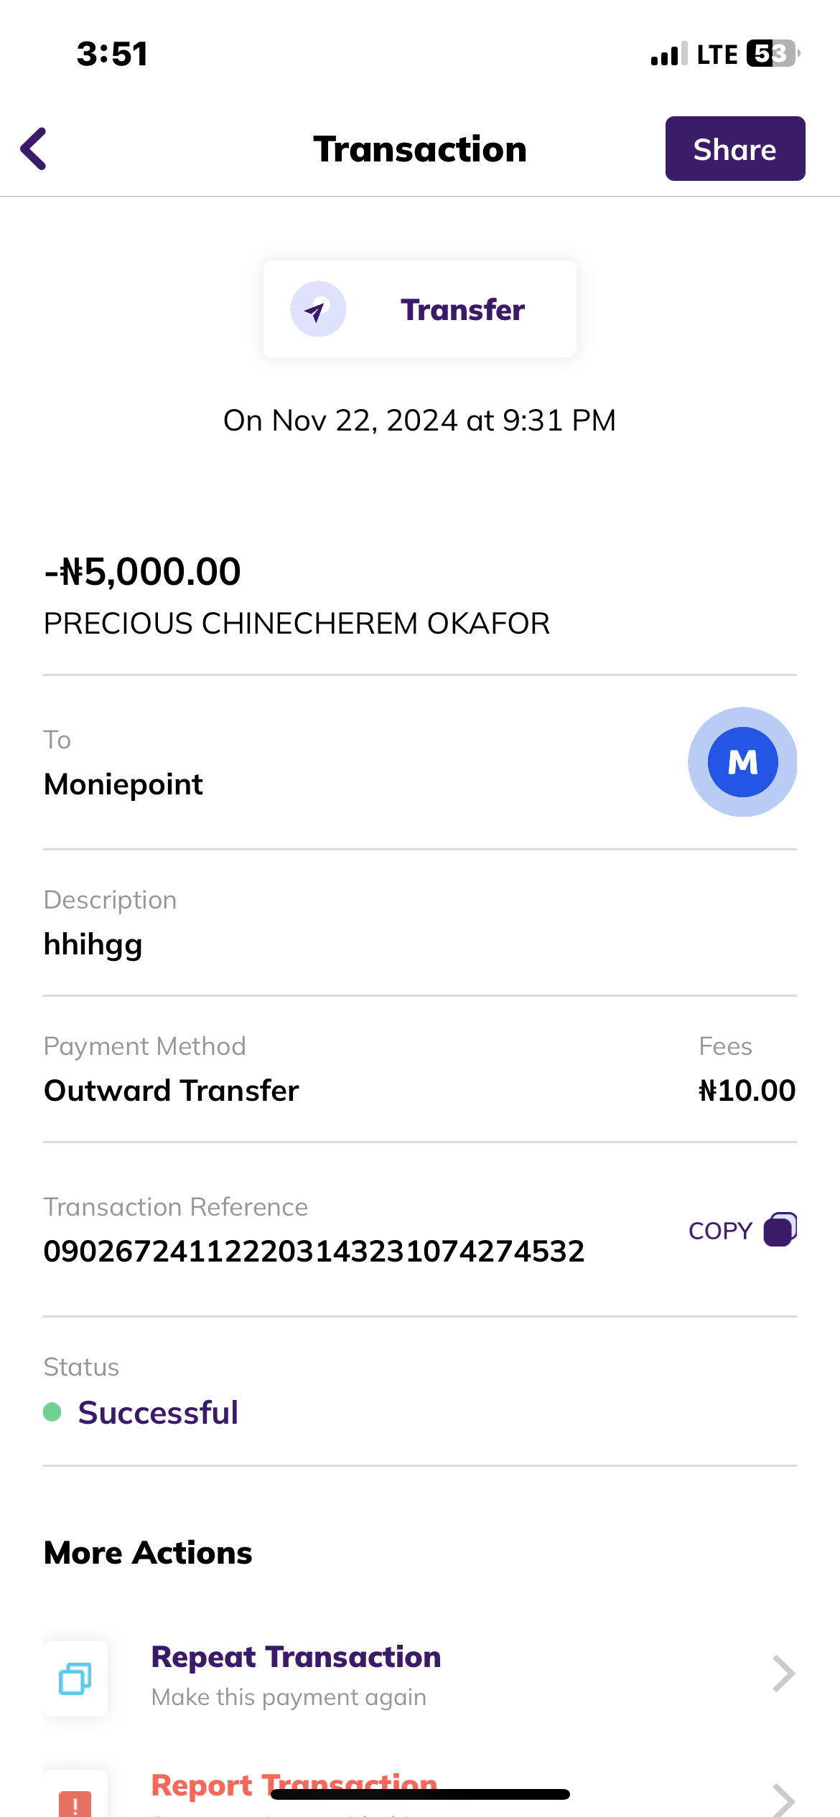
Task: Tap the paper plane Transfer icon
Action: (x=317, y=309)
